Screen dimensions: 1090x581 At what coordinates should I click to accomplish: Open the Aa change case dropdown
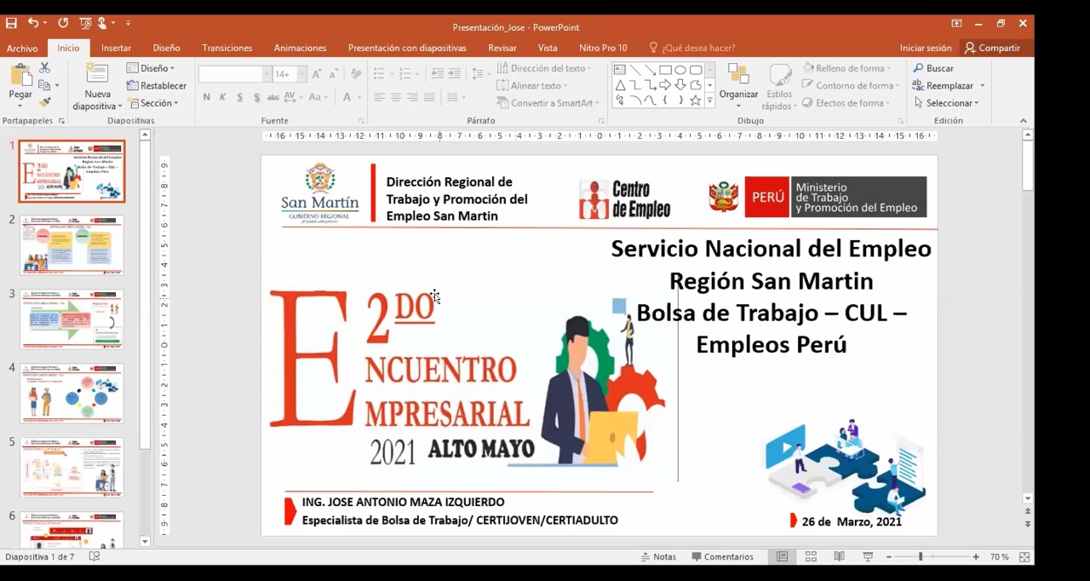(x=318, y=97)
